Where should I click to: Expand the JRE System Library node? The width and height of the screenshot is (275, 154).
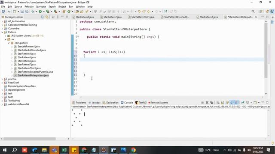click(6, 36)
